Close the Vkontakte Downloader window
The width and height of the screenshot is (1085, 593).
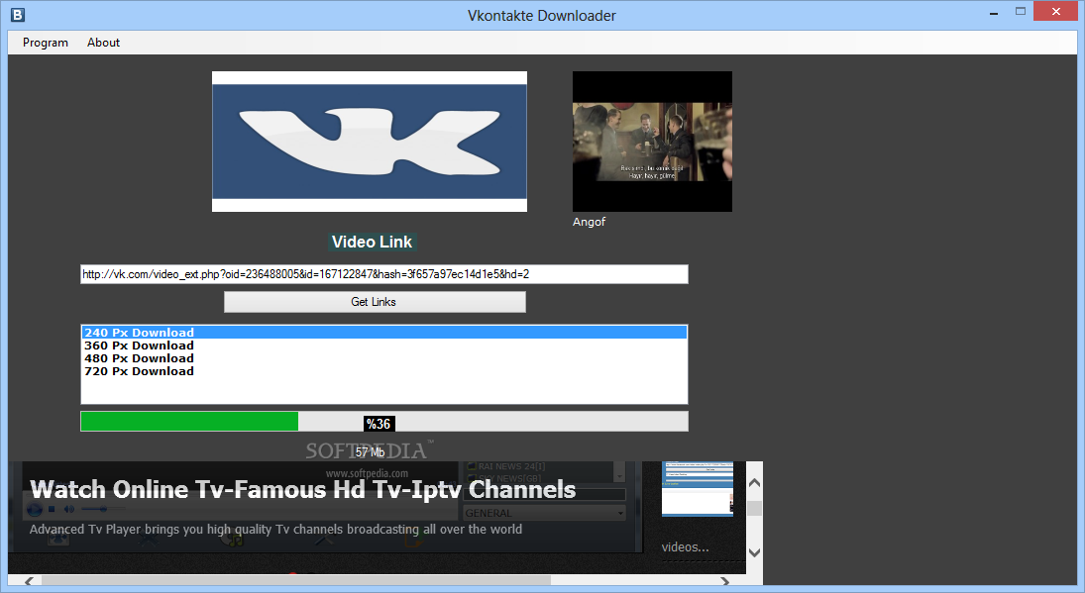pos(1056,12)
